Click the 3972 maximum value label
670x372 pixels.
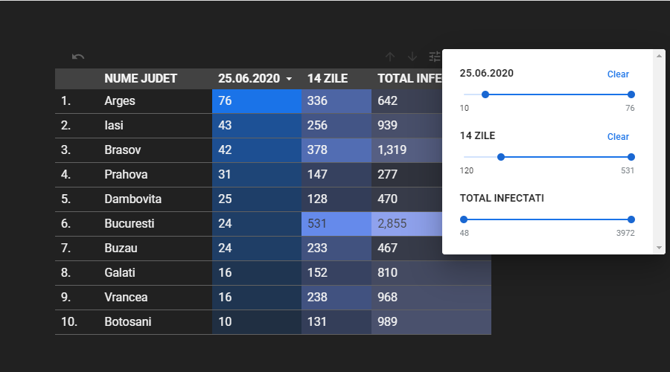click(625, 233)
